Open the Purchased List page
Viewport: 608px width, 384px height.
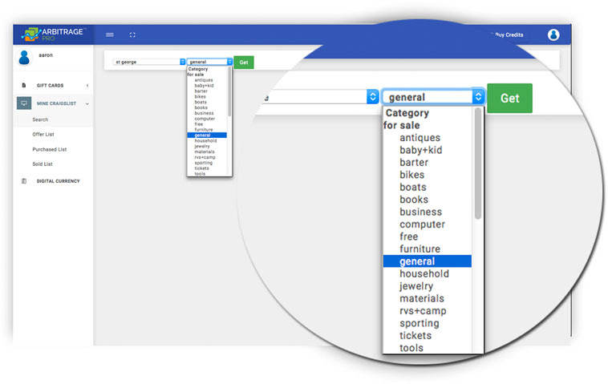pyautogui.click(x=49, y=149)
